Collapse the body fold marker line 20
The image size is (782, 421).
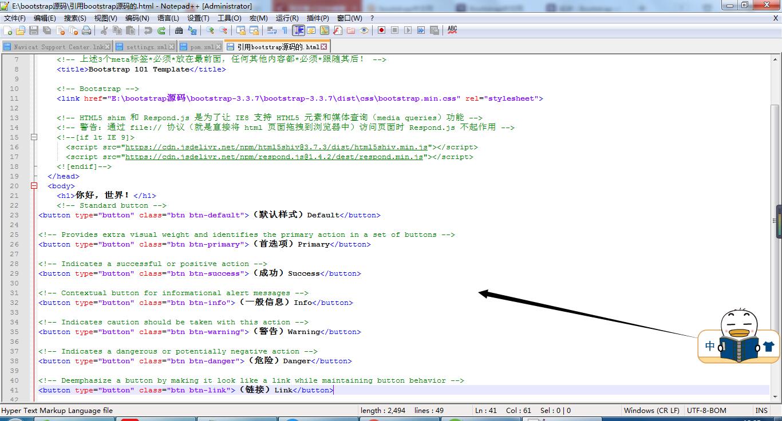click(x=34, y=186)
